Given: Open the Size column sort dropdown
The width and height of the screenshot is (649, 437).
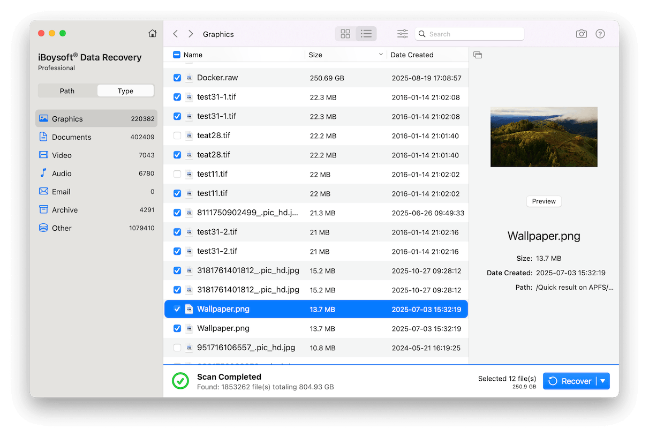Looking at the screenshot, I should 380,55.
